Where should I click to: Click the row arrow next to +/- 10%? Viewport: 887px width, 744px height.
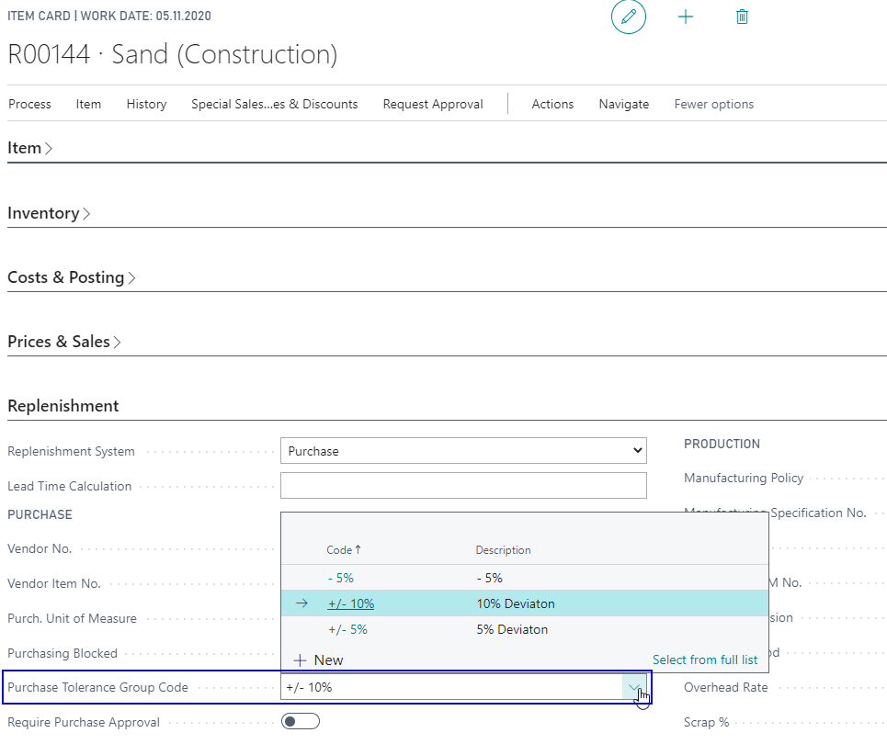point(301,603)
